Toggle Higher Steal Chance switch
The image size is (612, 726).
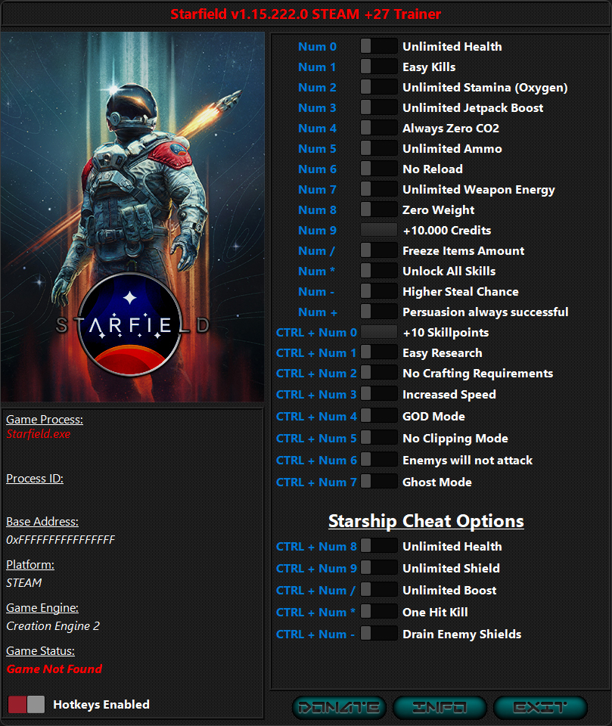point(378,290)
